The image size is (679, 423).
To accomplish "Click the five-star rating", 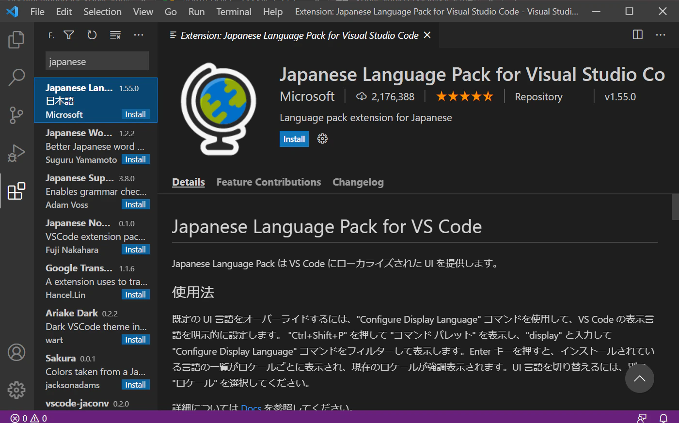I will (464, 96).
